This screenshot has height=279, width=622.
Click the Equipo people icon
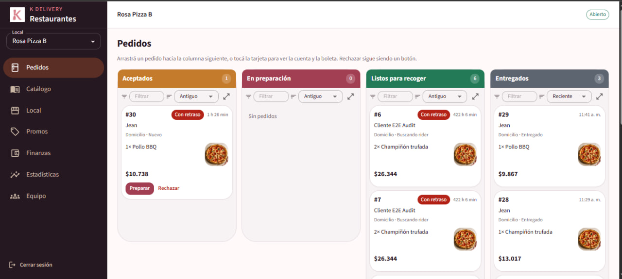(15, 196)
